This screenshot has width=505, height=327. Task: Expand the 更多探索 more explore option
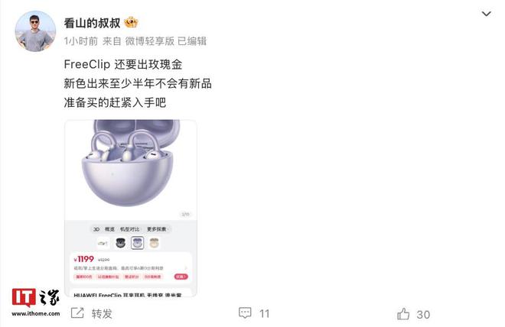click(157, 229)
